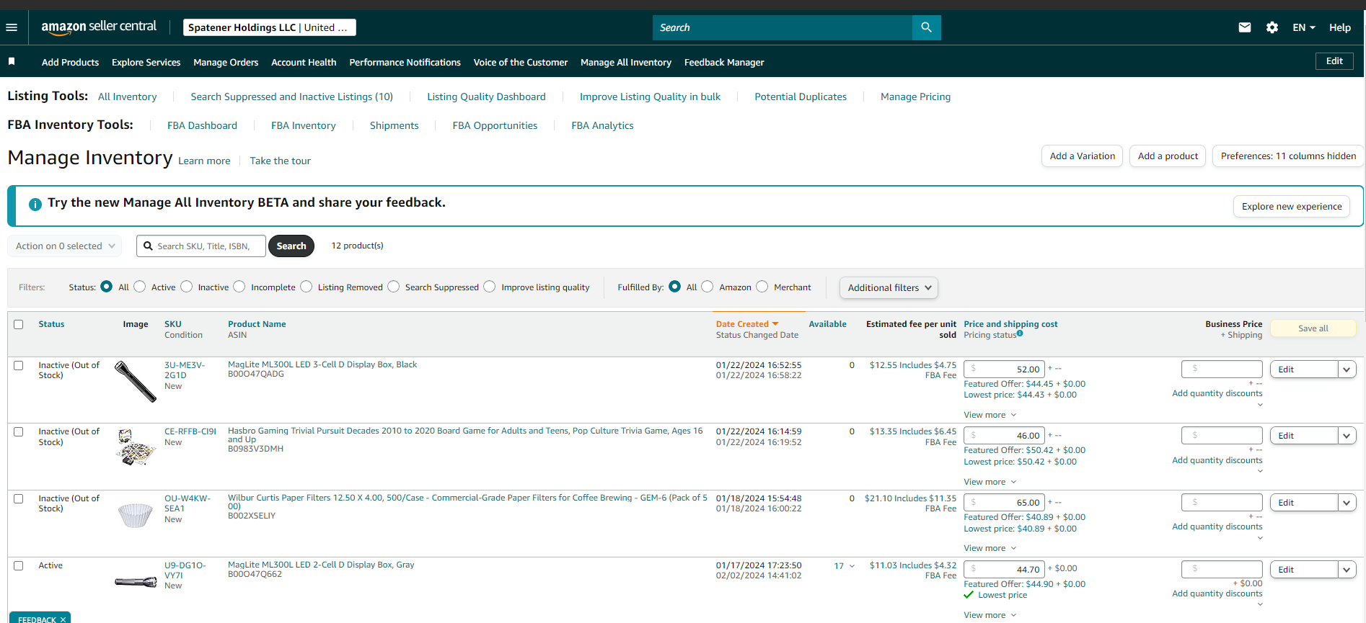The width and height of the screenshot is (1366, 623).
Task: Open the MagLite 3-Cell Black flashlight thumbnail
Action: tap(136, 381)
